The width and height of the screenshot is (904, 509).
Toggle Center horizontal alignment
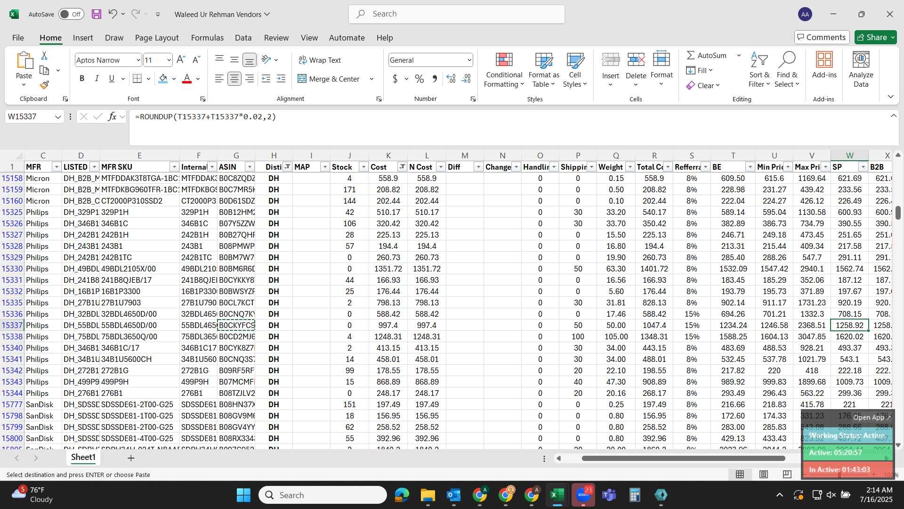click(x=234, y=79)
